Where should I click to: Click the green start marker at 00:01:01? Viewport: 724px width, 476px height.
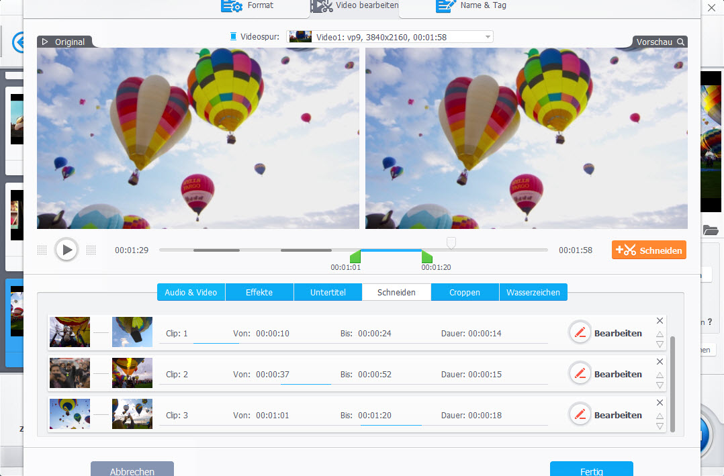tap(355, 256)
